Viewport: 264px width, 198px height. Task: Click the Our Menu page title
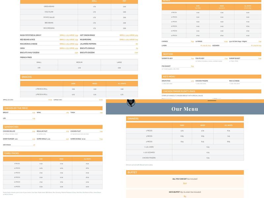point(185,109)
